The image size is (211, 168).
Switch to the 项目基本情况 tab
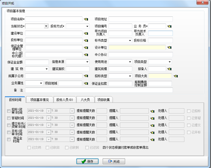39,100
